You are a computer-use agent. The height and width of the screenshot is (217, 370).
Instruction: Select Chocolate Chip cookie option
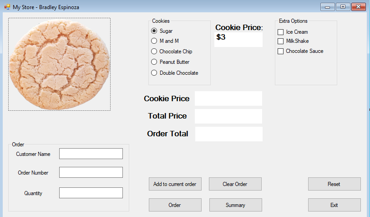coord(154,52)
